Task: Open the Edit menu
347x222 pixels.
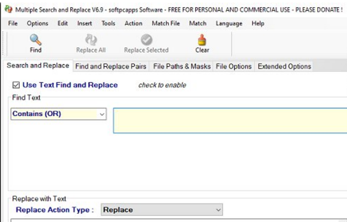Action: 63,24
